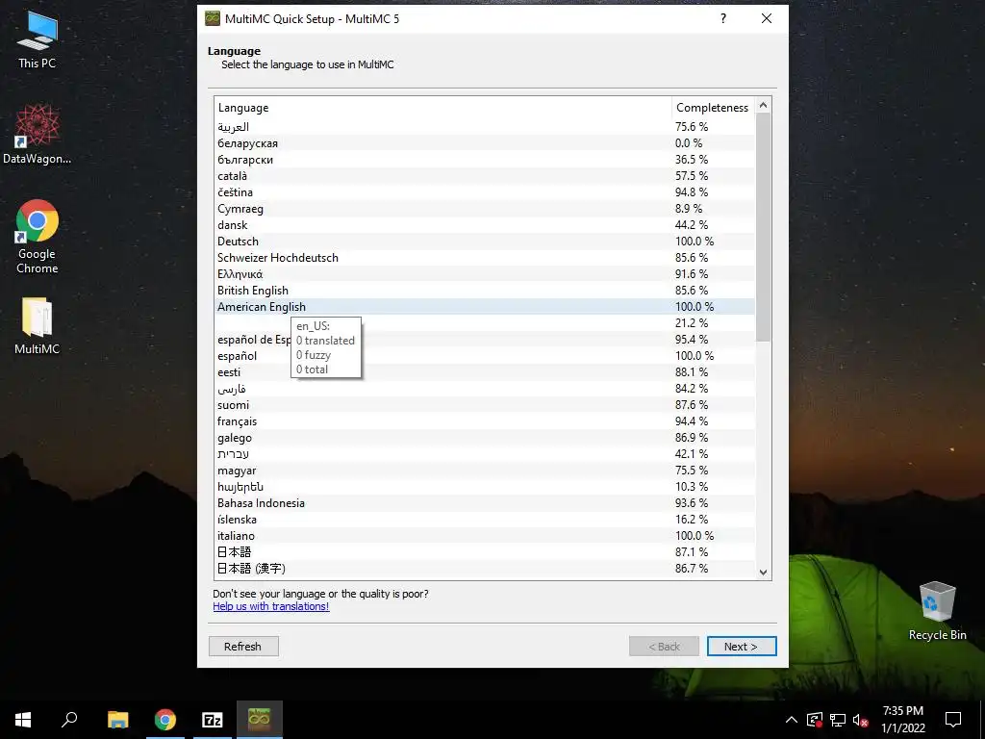Sort by Language column header
The image size is (985, 739).
pos(442,108)
